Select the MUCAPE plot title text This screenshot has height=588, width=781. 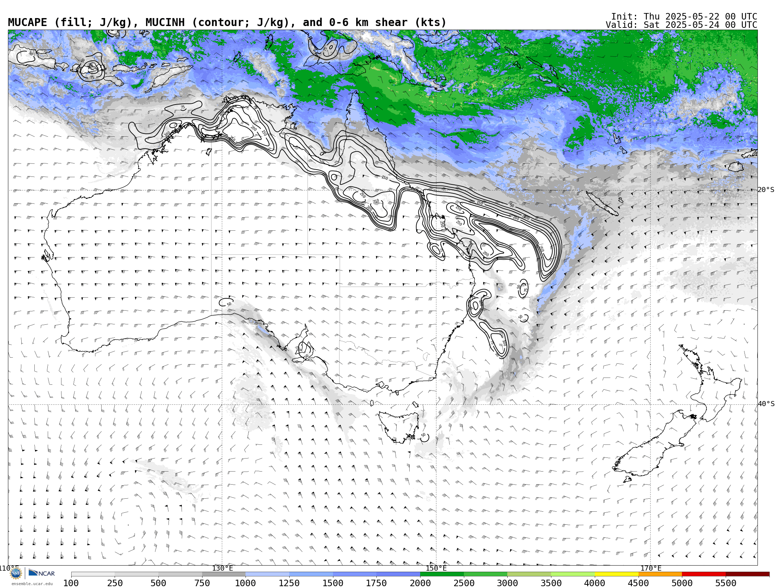click(227, 22)
